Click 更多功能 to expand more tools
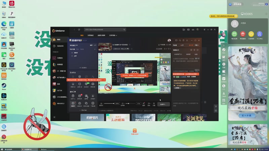269x151 pixels. (x=83, y=110)
